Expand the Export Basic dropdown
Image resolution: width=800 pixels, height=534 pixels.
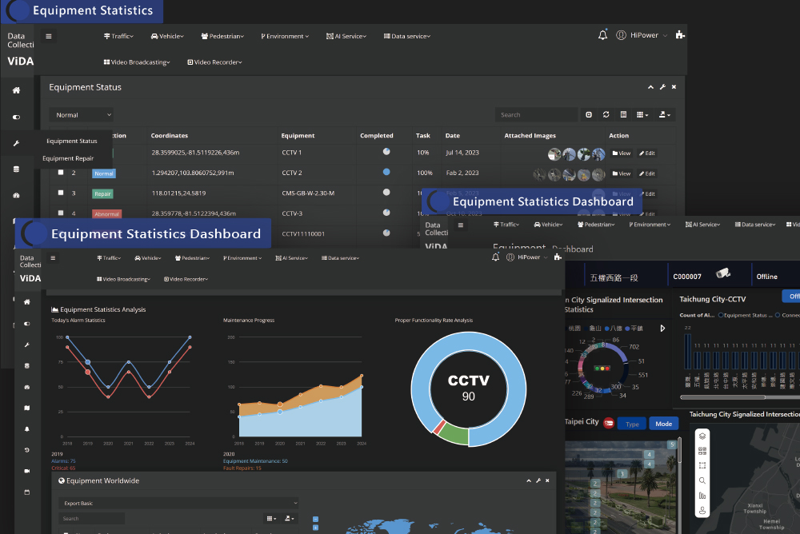[x=178, y=503]
